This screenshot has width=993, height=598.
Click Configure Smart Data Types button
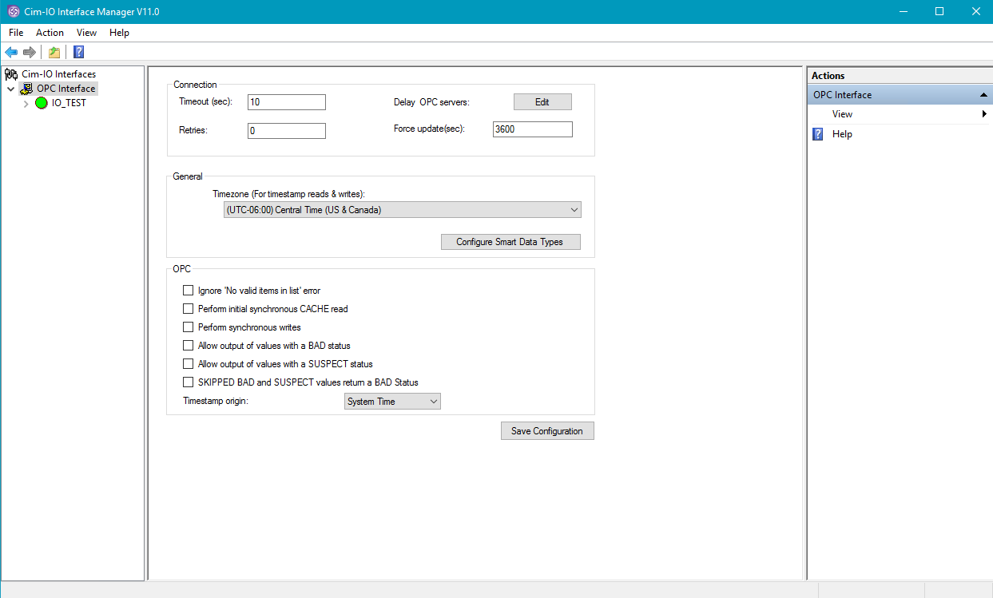(510, 242)
